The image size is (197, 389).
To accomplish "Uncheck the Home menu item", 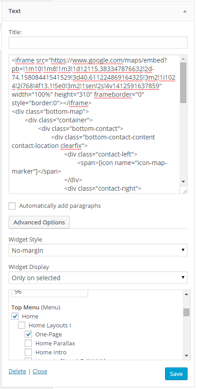I will (15, 316).
